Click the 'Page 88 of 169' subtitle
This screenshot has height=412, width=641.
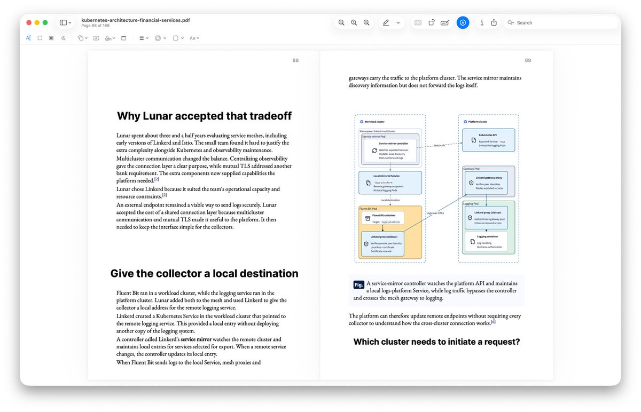pyautogui.click(x=96, y=26)
